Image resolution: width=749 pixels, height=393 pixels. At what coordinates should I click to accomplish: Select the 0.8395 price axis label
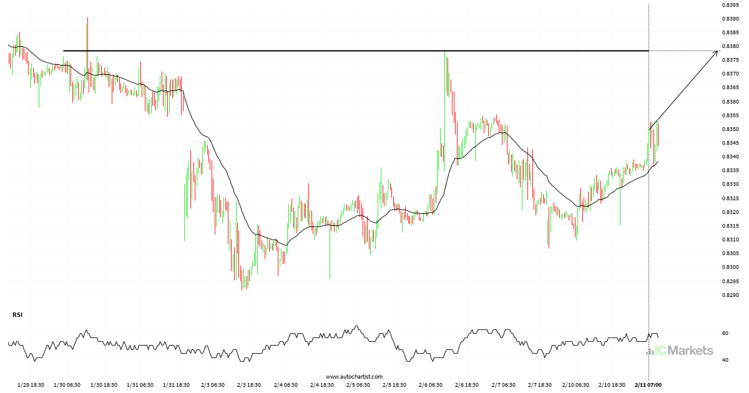[730, 5]
